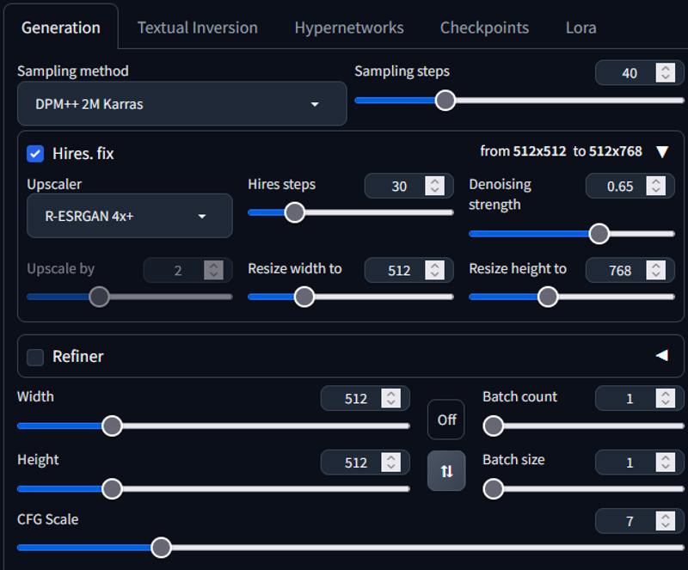Open the Hypernetworks tab
Viewport: 688px width, 570px height.
pyautogui.click(x=348, y=28)
